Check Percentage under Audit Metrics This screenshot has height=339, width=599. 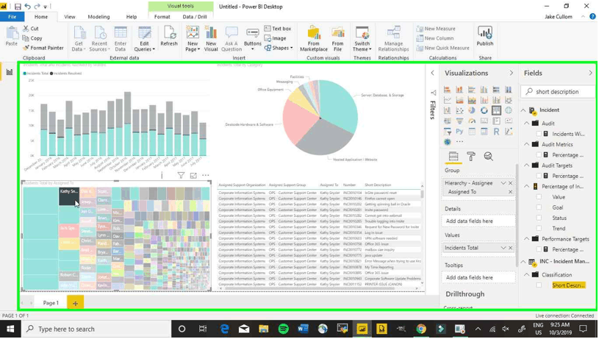click(539, 154)
